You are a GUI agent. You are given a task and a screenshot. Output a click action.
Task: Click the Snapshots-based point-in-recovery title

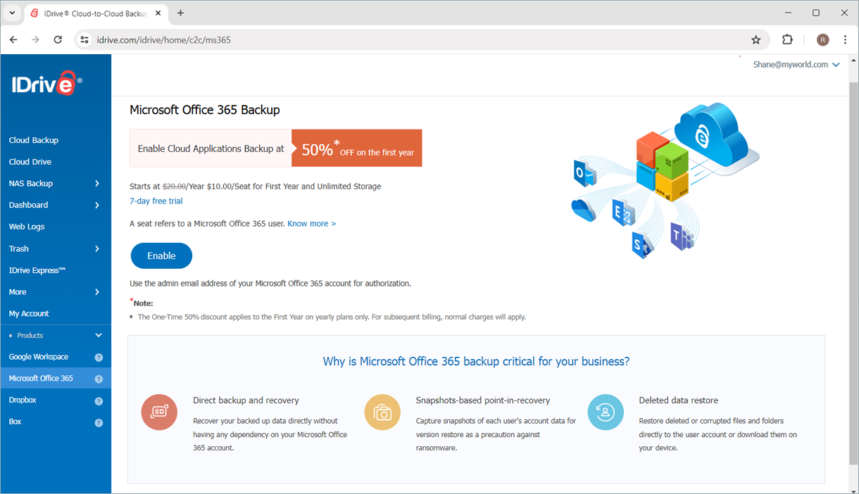coord(483,400)
